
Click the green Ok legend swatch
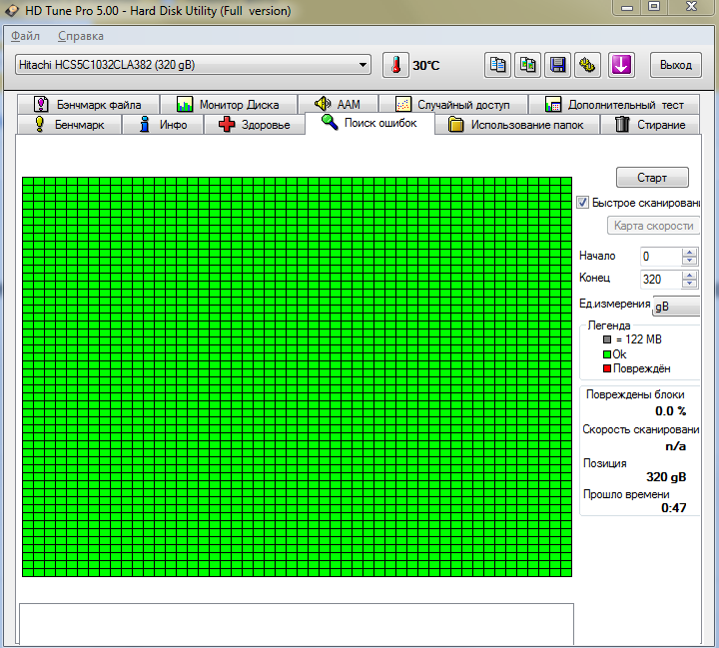point(607,354)
